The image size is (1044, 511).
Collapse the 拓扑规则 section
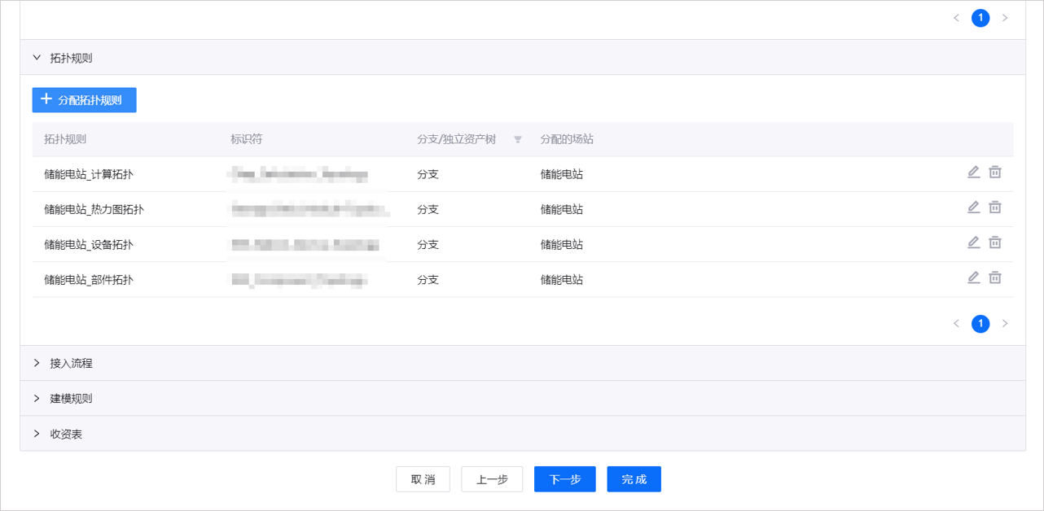point(37,58)
